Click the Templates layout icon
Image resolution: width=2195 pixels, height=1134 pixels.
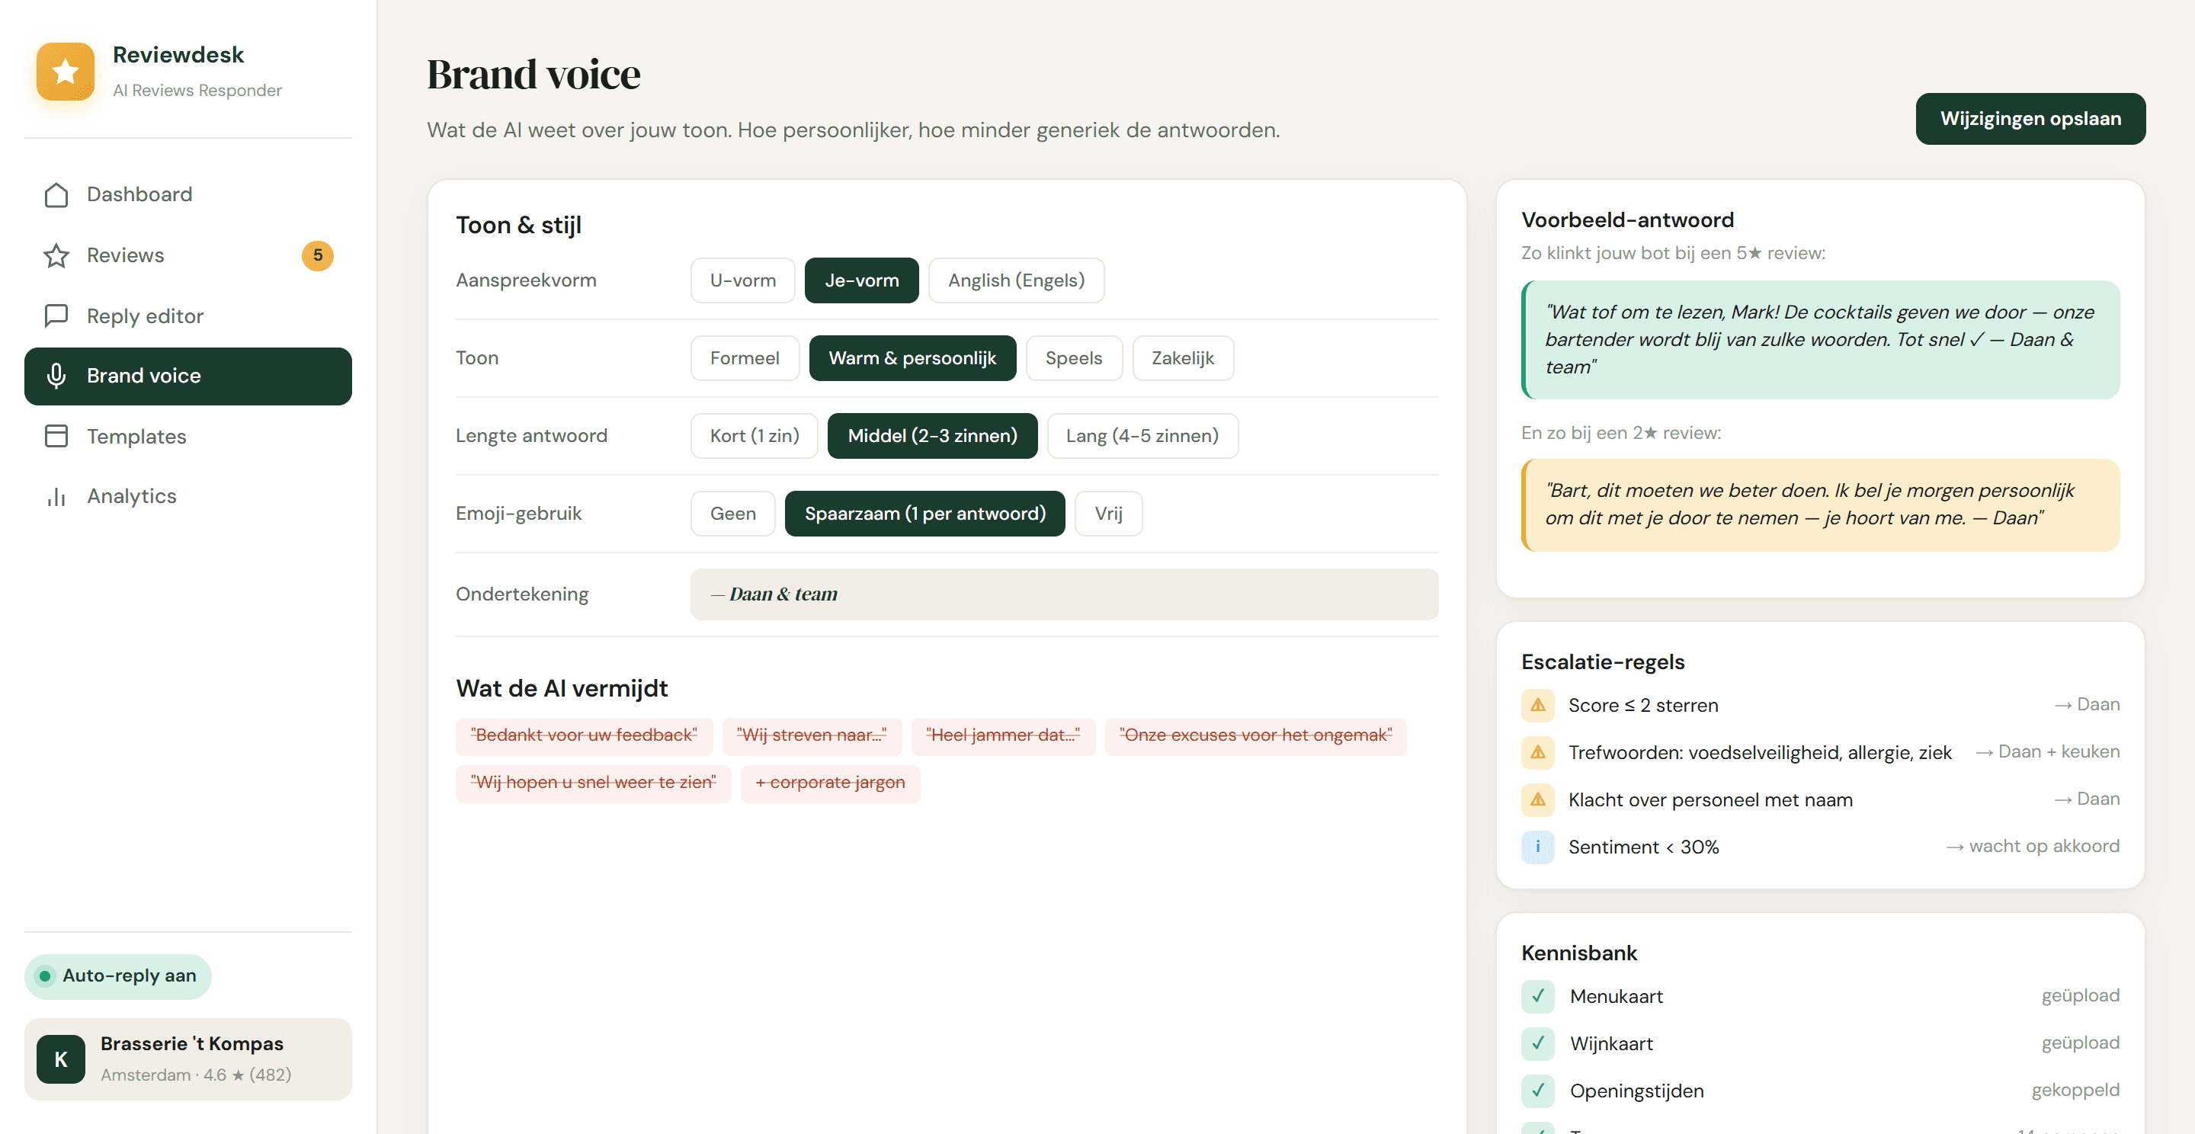pos(56,436)
